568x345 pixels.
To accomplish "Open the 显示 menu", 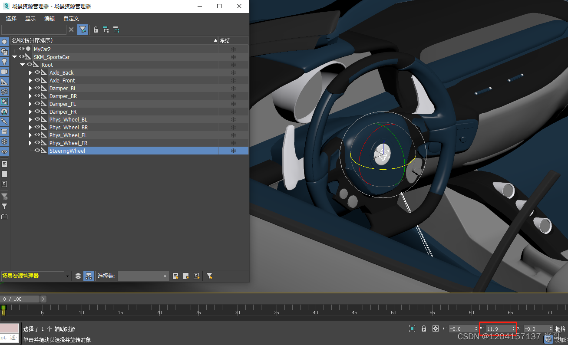I will pos(30,18).
